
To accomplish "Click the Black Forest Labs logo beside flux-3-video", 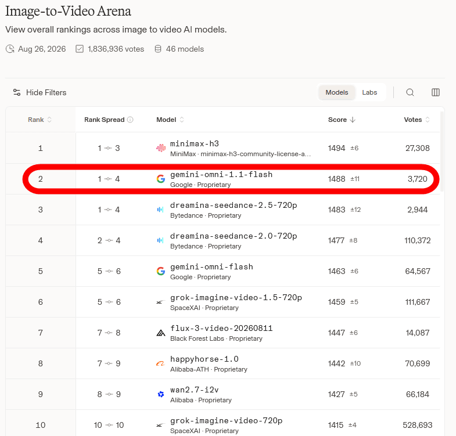I will (161, 333).
